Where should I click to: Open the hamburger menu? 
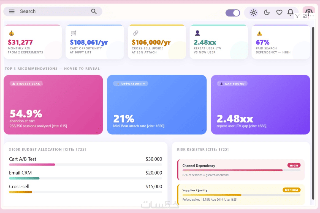pyautogui.click(x=12, y=12)
